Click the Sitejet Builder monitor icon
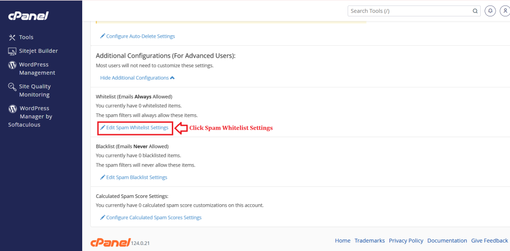This screenshot has width=510, height=251. coord(12,51)
